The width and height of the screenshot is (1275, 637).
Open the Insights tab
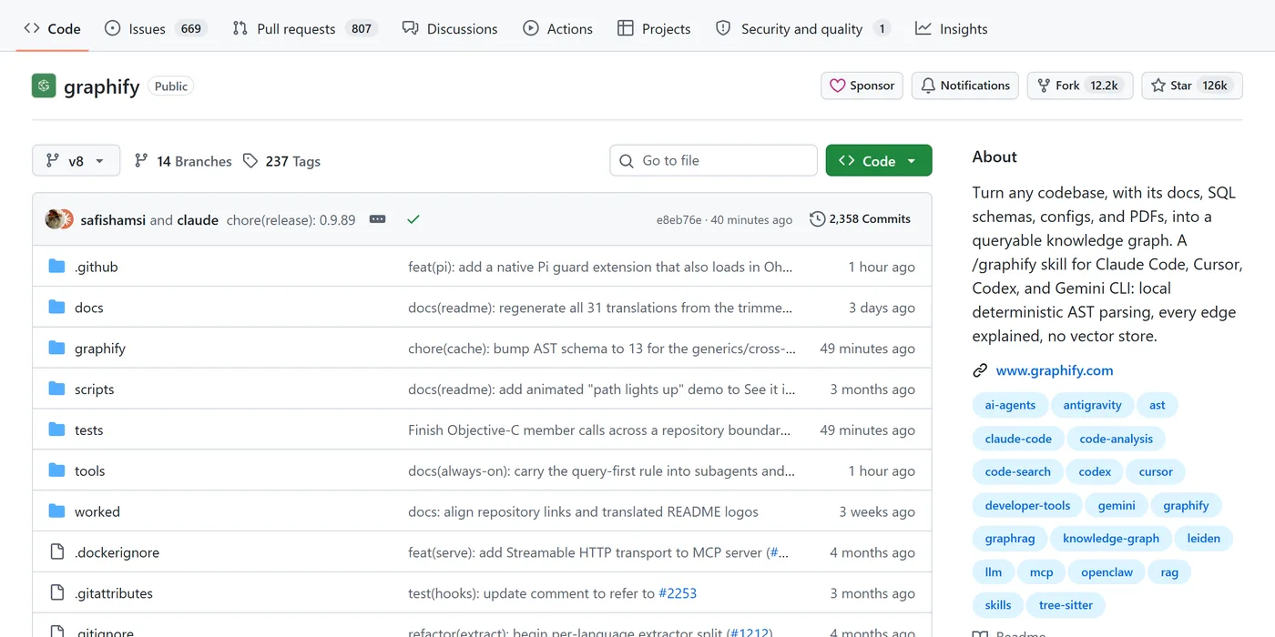coord(952,28)
